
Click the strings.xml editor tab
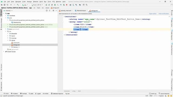pos(94,11)
